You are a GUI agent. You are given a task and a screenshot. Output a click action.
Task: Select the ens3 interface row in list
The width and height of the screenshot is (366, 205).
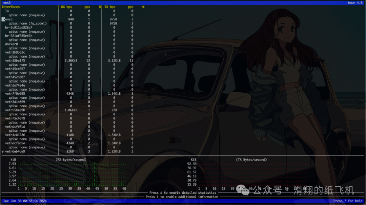click(x=9, y=19)
